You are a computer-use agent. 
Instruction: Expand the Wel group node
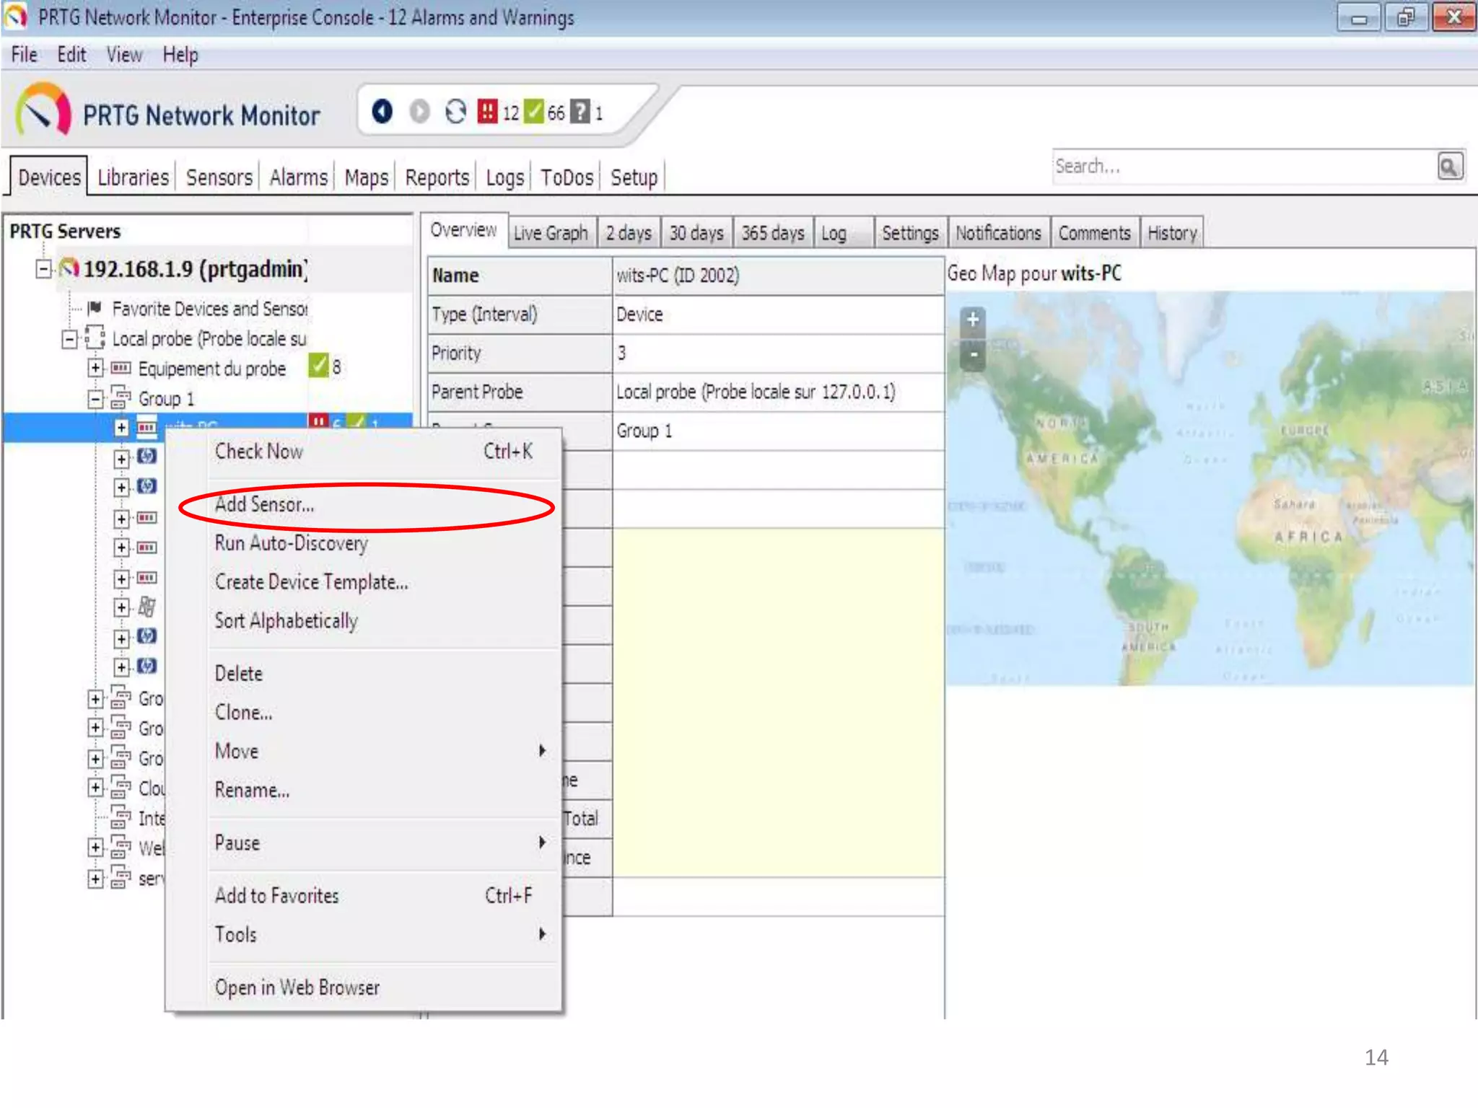[95, 847]
